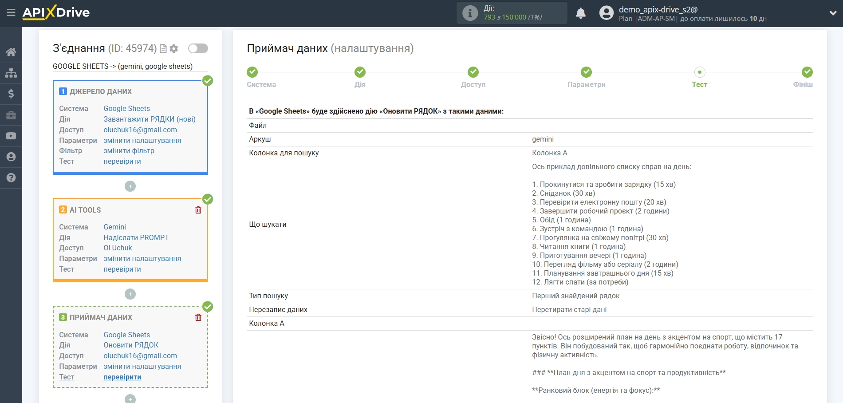This screenshot has width=843, height=403.
Task: Delete the AI Tools block
Action: pyautogui.click(x=198, y=210)
